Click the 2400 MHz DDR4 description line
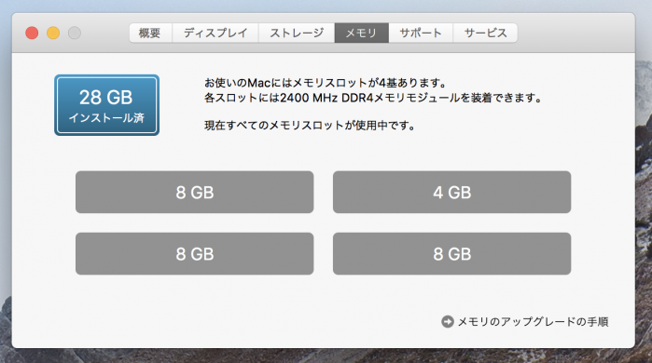 (373, 98)
